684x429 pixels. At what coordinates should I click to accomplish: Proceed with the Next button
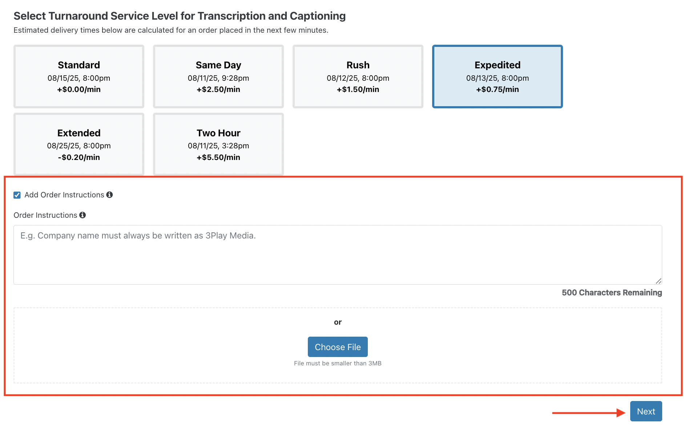pos(646,411)
